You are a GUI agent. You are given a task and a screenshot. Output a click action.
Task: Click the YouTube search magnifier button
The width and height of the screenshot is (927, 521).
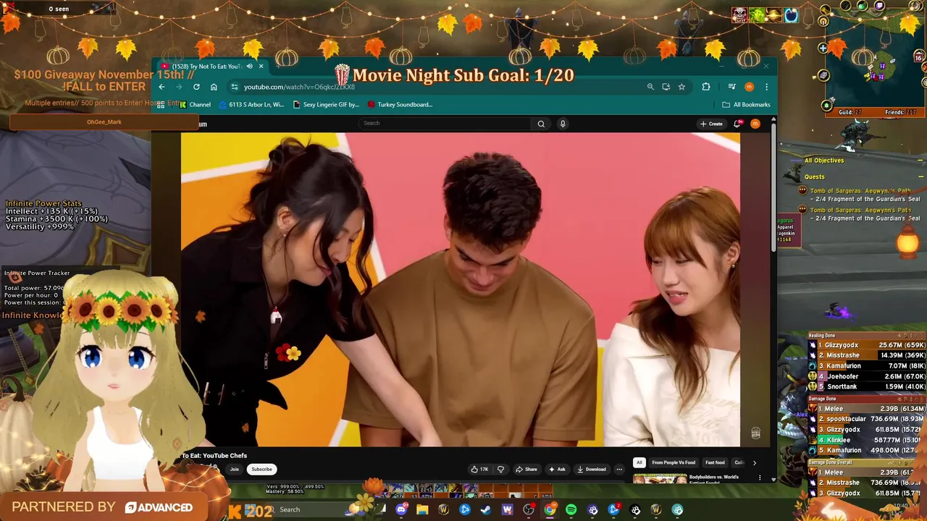click(541, 124)
